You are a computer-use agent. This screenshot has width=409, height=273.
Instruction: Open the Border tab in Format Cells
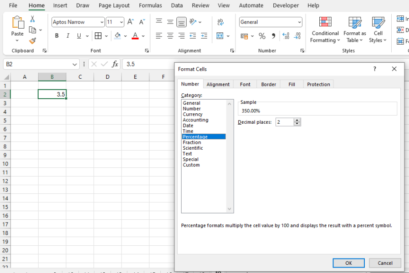click(268, 84)
